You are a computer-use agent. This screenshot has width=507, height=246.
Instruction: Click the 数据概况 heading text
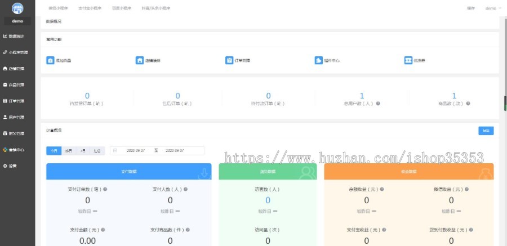point(54,21)
